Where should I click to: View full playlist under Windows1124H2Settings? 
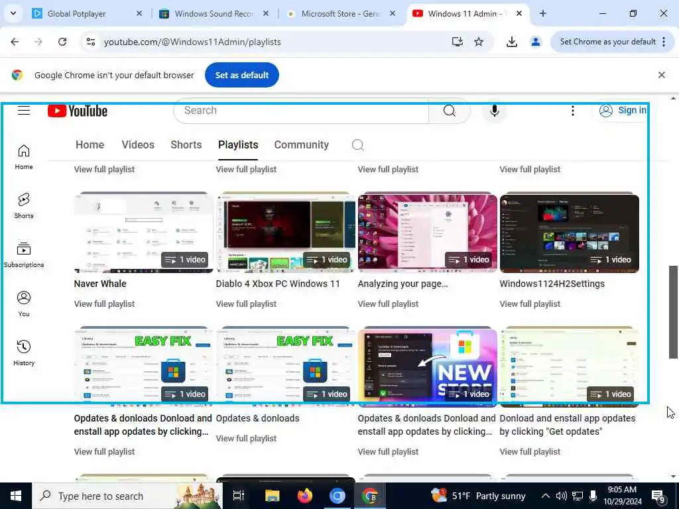(x=530, y=304)
